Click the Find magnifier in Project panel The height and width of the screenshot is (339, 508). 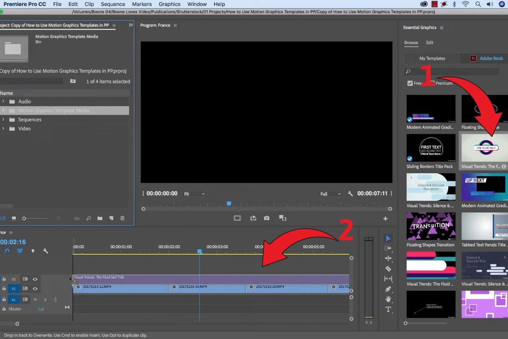click(x=88, y=218)
